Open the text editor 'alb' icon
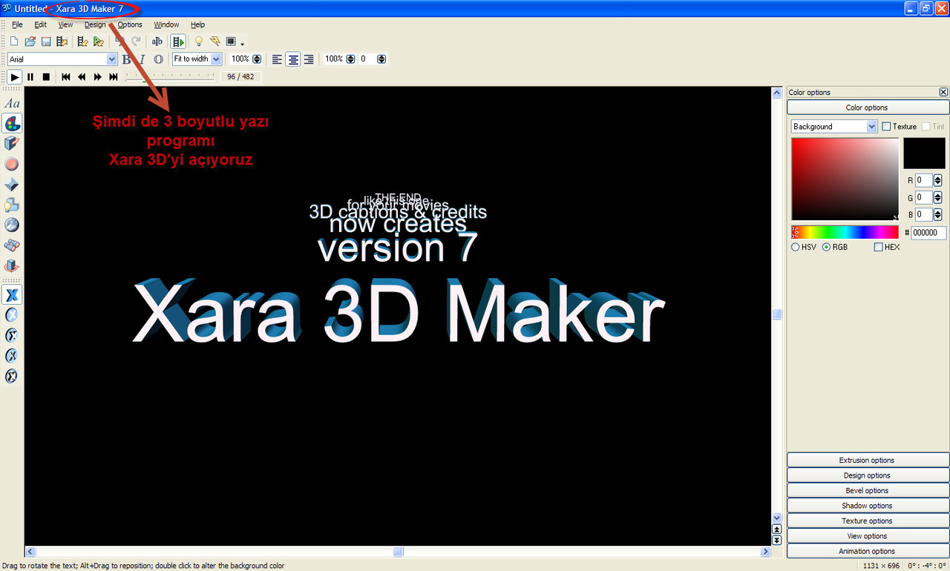 click(x=157, y=42)
